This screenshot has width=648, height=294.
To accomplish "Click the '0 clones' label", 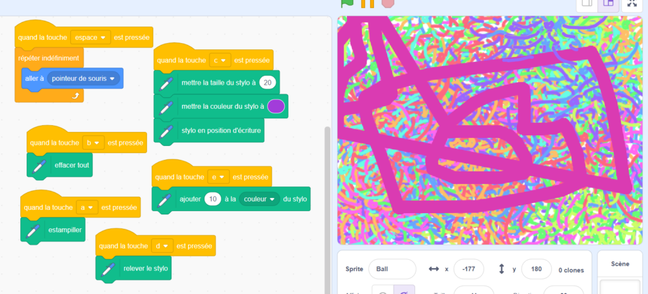I will (x=571, y=271).
